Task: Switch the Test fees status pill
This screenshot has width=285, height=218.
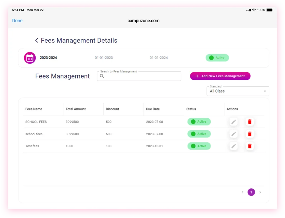Action: pyautogui.click(x=199, y=146)
